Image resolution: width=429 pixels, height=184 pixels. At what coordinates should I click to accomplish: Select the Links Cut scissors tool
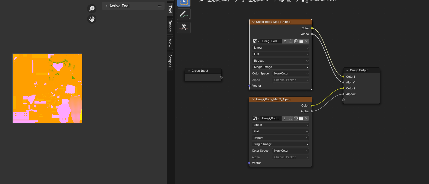tap(184, 27)
